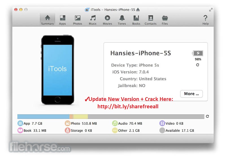Click the 98% battery percentage
This screenshot has height=161, width=226.
pos(198,59)
